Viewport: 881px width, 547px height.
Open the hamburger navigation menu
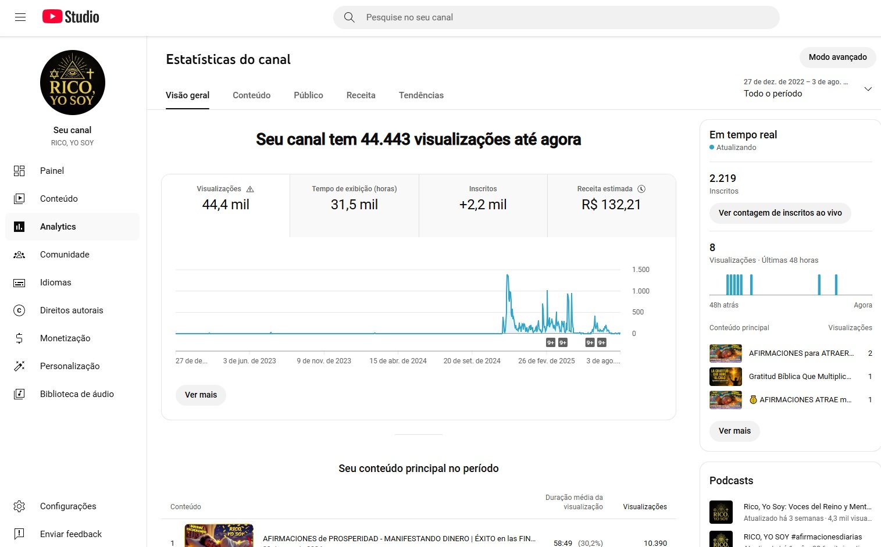tap(20, 17)
